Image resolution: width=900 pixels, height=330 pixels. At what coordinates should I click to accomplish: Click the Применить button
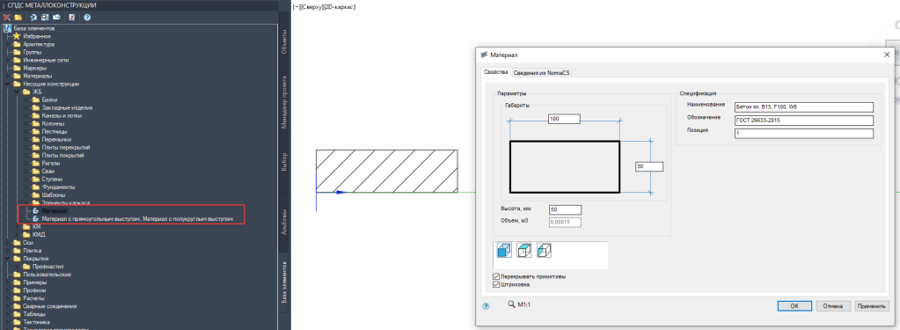871,306
